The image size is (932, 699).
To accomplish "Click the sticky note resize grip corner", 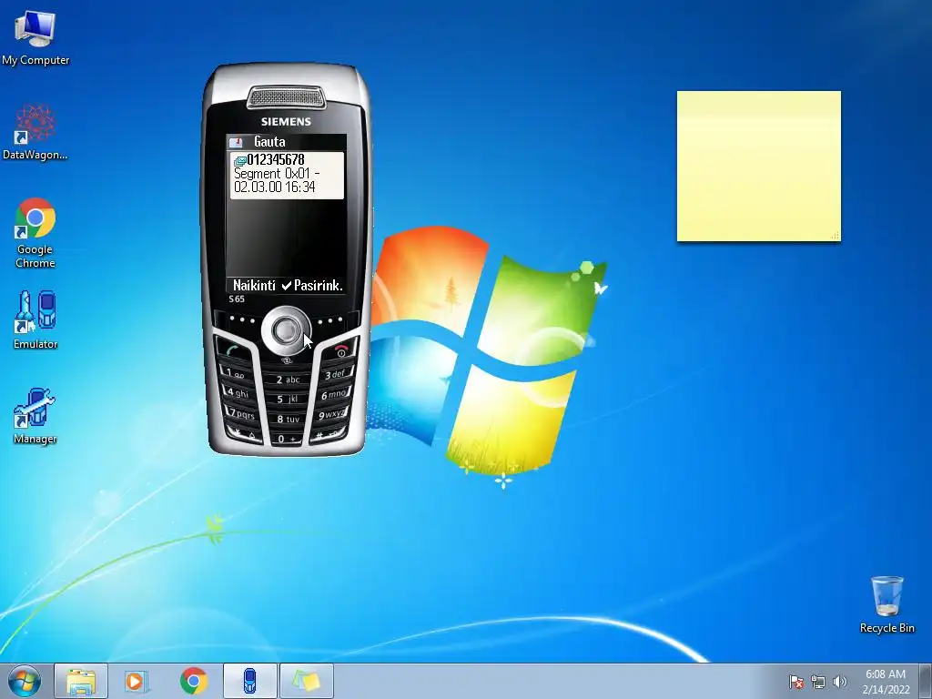I will [x=836, y=236].
